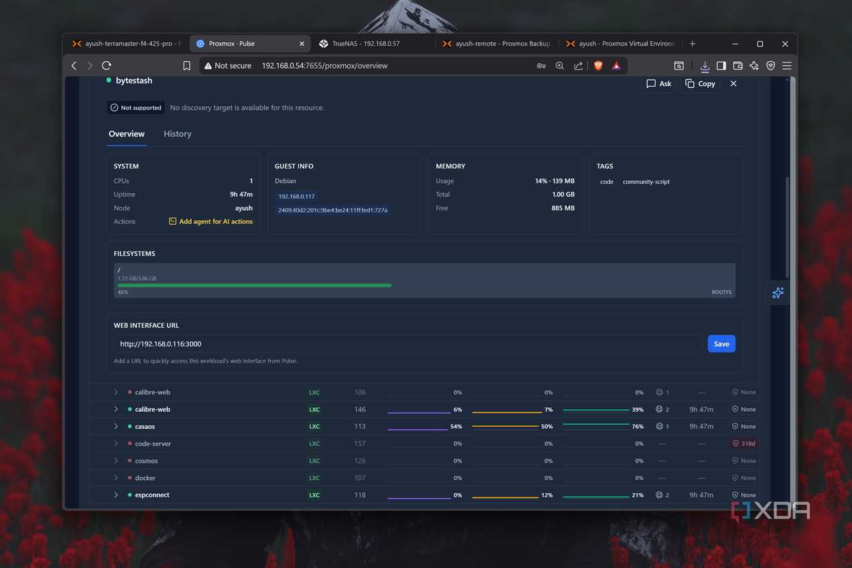Open the browser hamburger menu
This screenshot has height=568, width=852.
tap(787, 65)
